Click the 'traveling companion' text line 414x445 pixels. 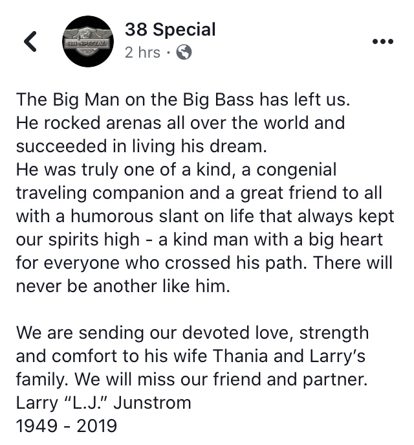(x=199, y=193)
